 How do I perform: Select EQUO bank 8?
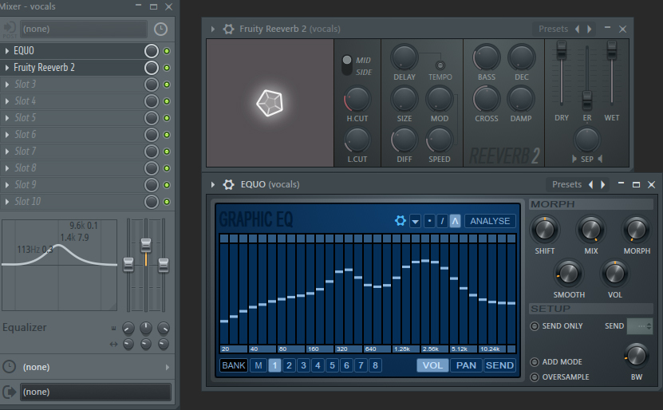375,365
